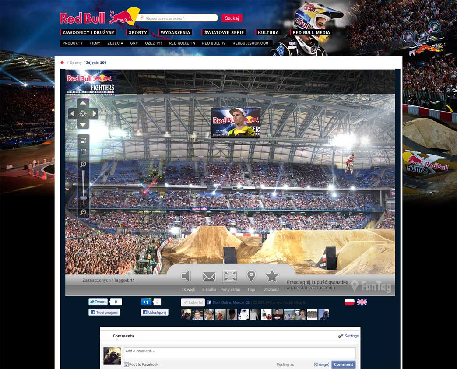Pan panorama up with the up arrow

83,102
